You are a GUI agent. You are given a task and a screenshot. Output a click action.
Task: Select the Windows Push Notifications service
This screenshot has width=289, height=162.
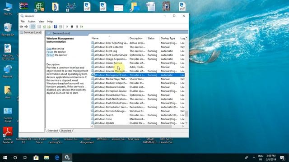pos(138,99)
